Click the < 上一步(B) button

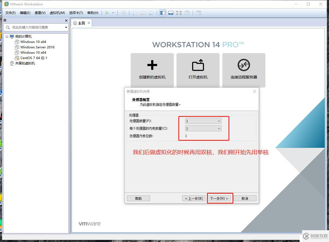pyautogui.click(x=194, y=198)
